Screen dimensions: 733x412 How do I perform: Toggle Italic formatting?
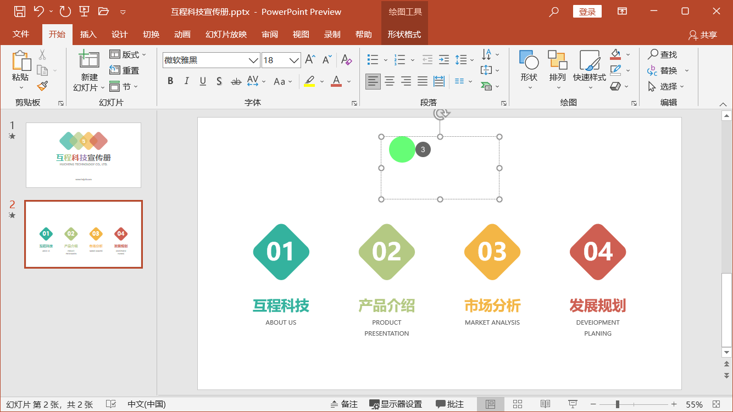point(186,81)
